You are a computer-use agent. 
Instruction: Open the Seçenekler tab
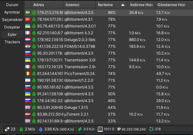tap(12, 20)
